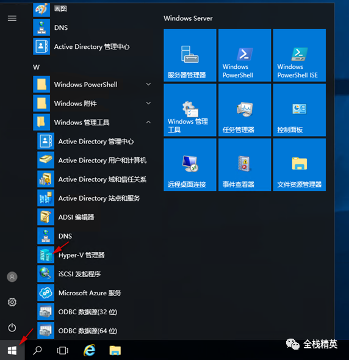Image resolution: width=349 pixels, height=360 pixels.
Task: Open the iSCSI 发起程序 icon
Action: point(46,274)
